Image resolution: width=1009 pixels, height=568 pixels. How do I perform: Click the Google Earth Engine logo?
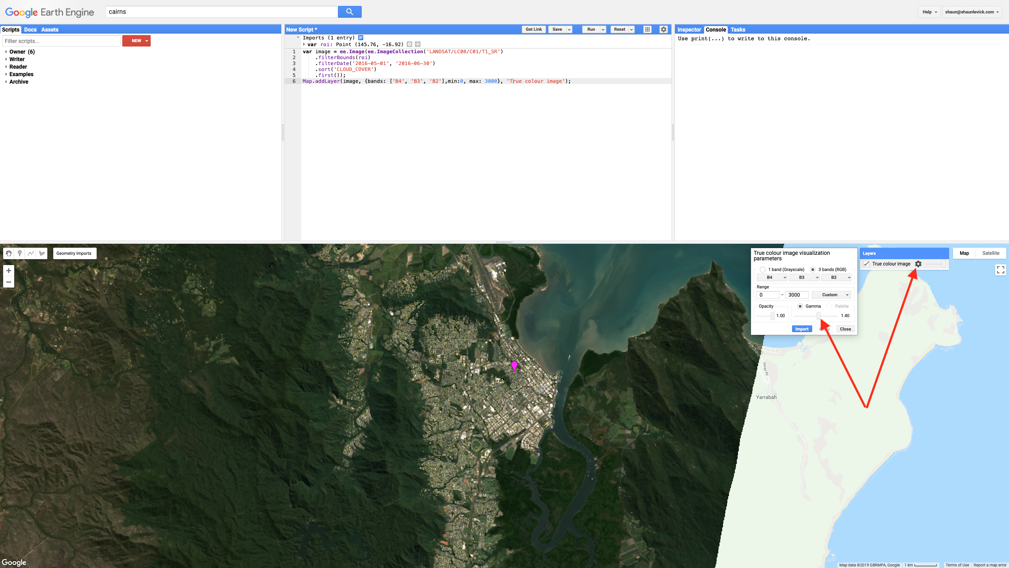coord(50,12)
